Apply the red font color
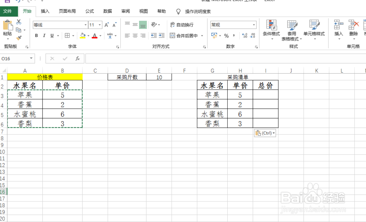Viewport: 366px width, 222px height. click(x=94, y=36)
